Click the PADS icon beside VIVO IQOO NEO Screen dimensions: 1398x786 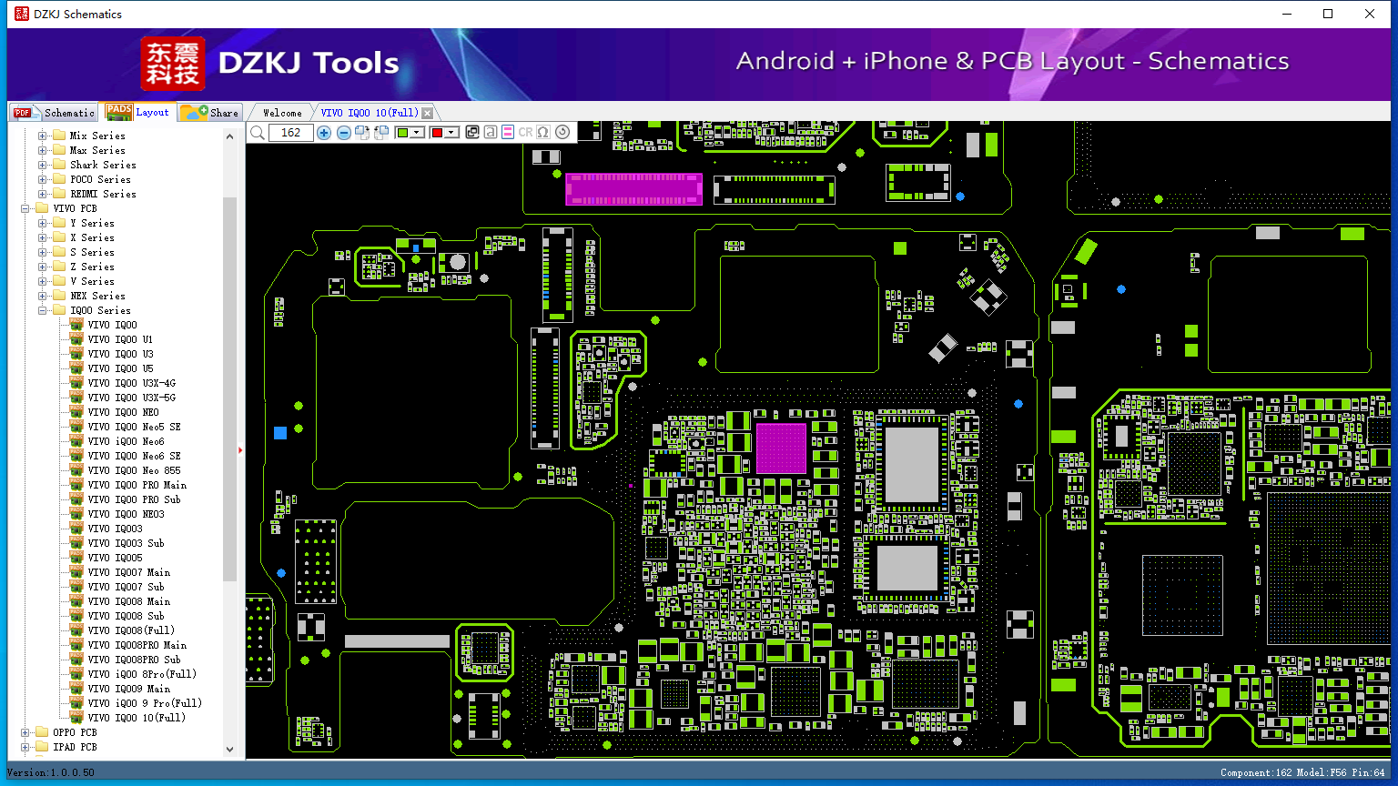coord(76,412)
